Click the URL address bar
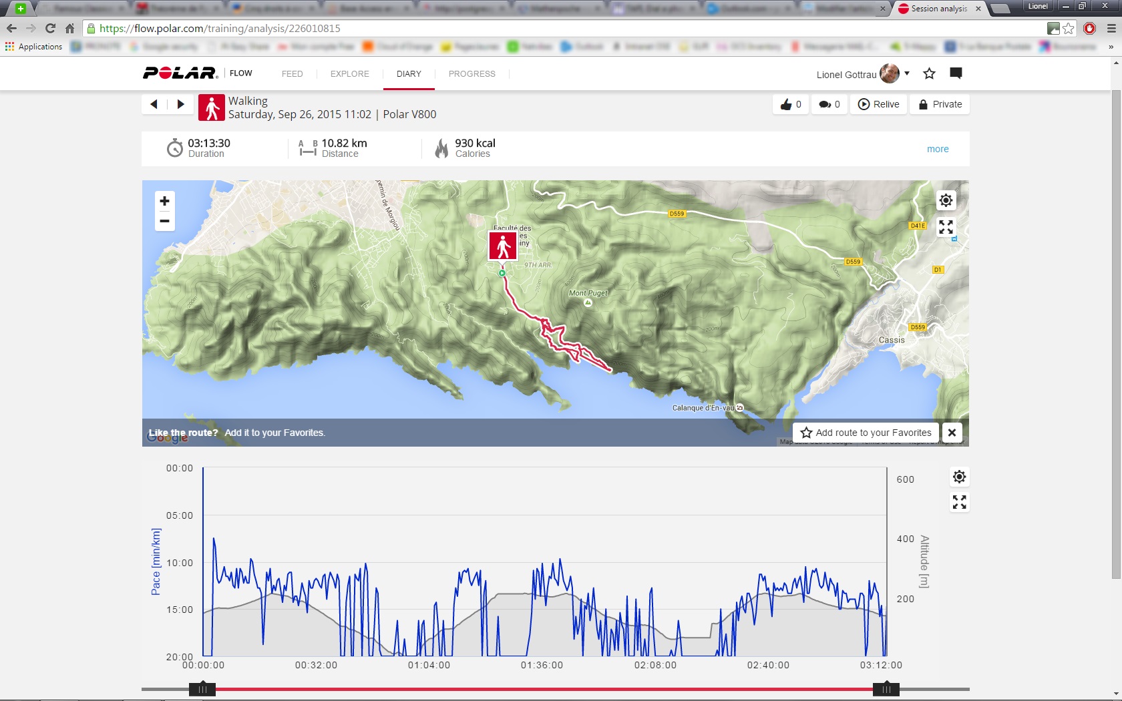 pos(561,29)
